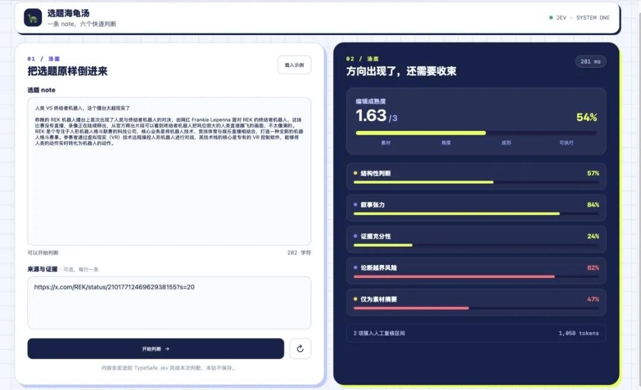Click the 成形 stage label
Image resolution: width=641 pixels, height=390 pixels.
click(x=506, y=142)
